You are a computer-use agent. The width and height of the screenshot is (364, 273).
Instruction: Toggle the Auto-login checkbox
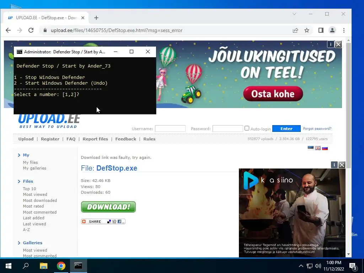pyautogui.click(x=247, y=128)
